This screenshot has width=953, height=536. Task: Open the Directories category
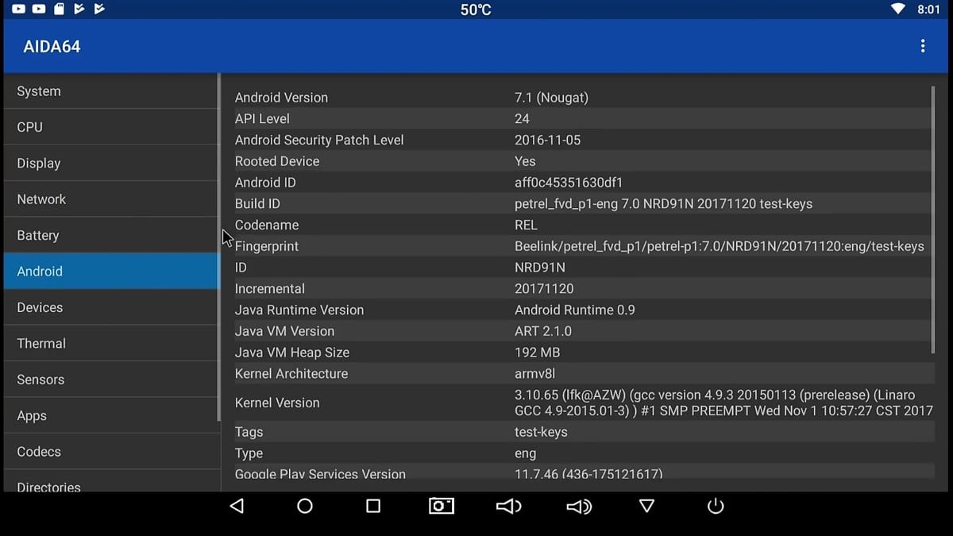(x=110, y=481)
